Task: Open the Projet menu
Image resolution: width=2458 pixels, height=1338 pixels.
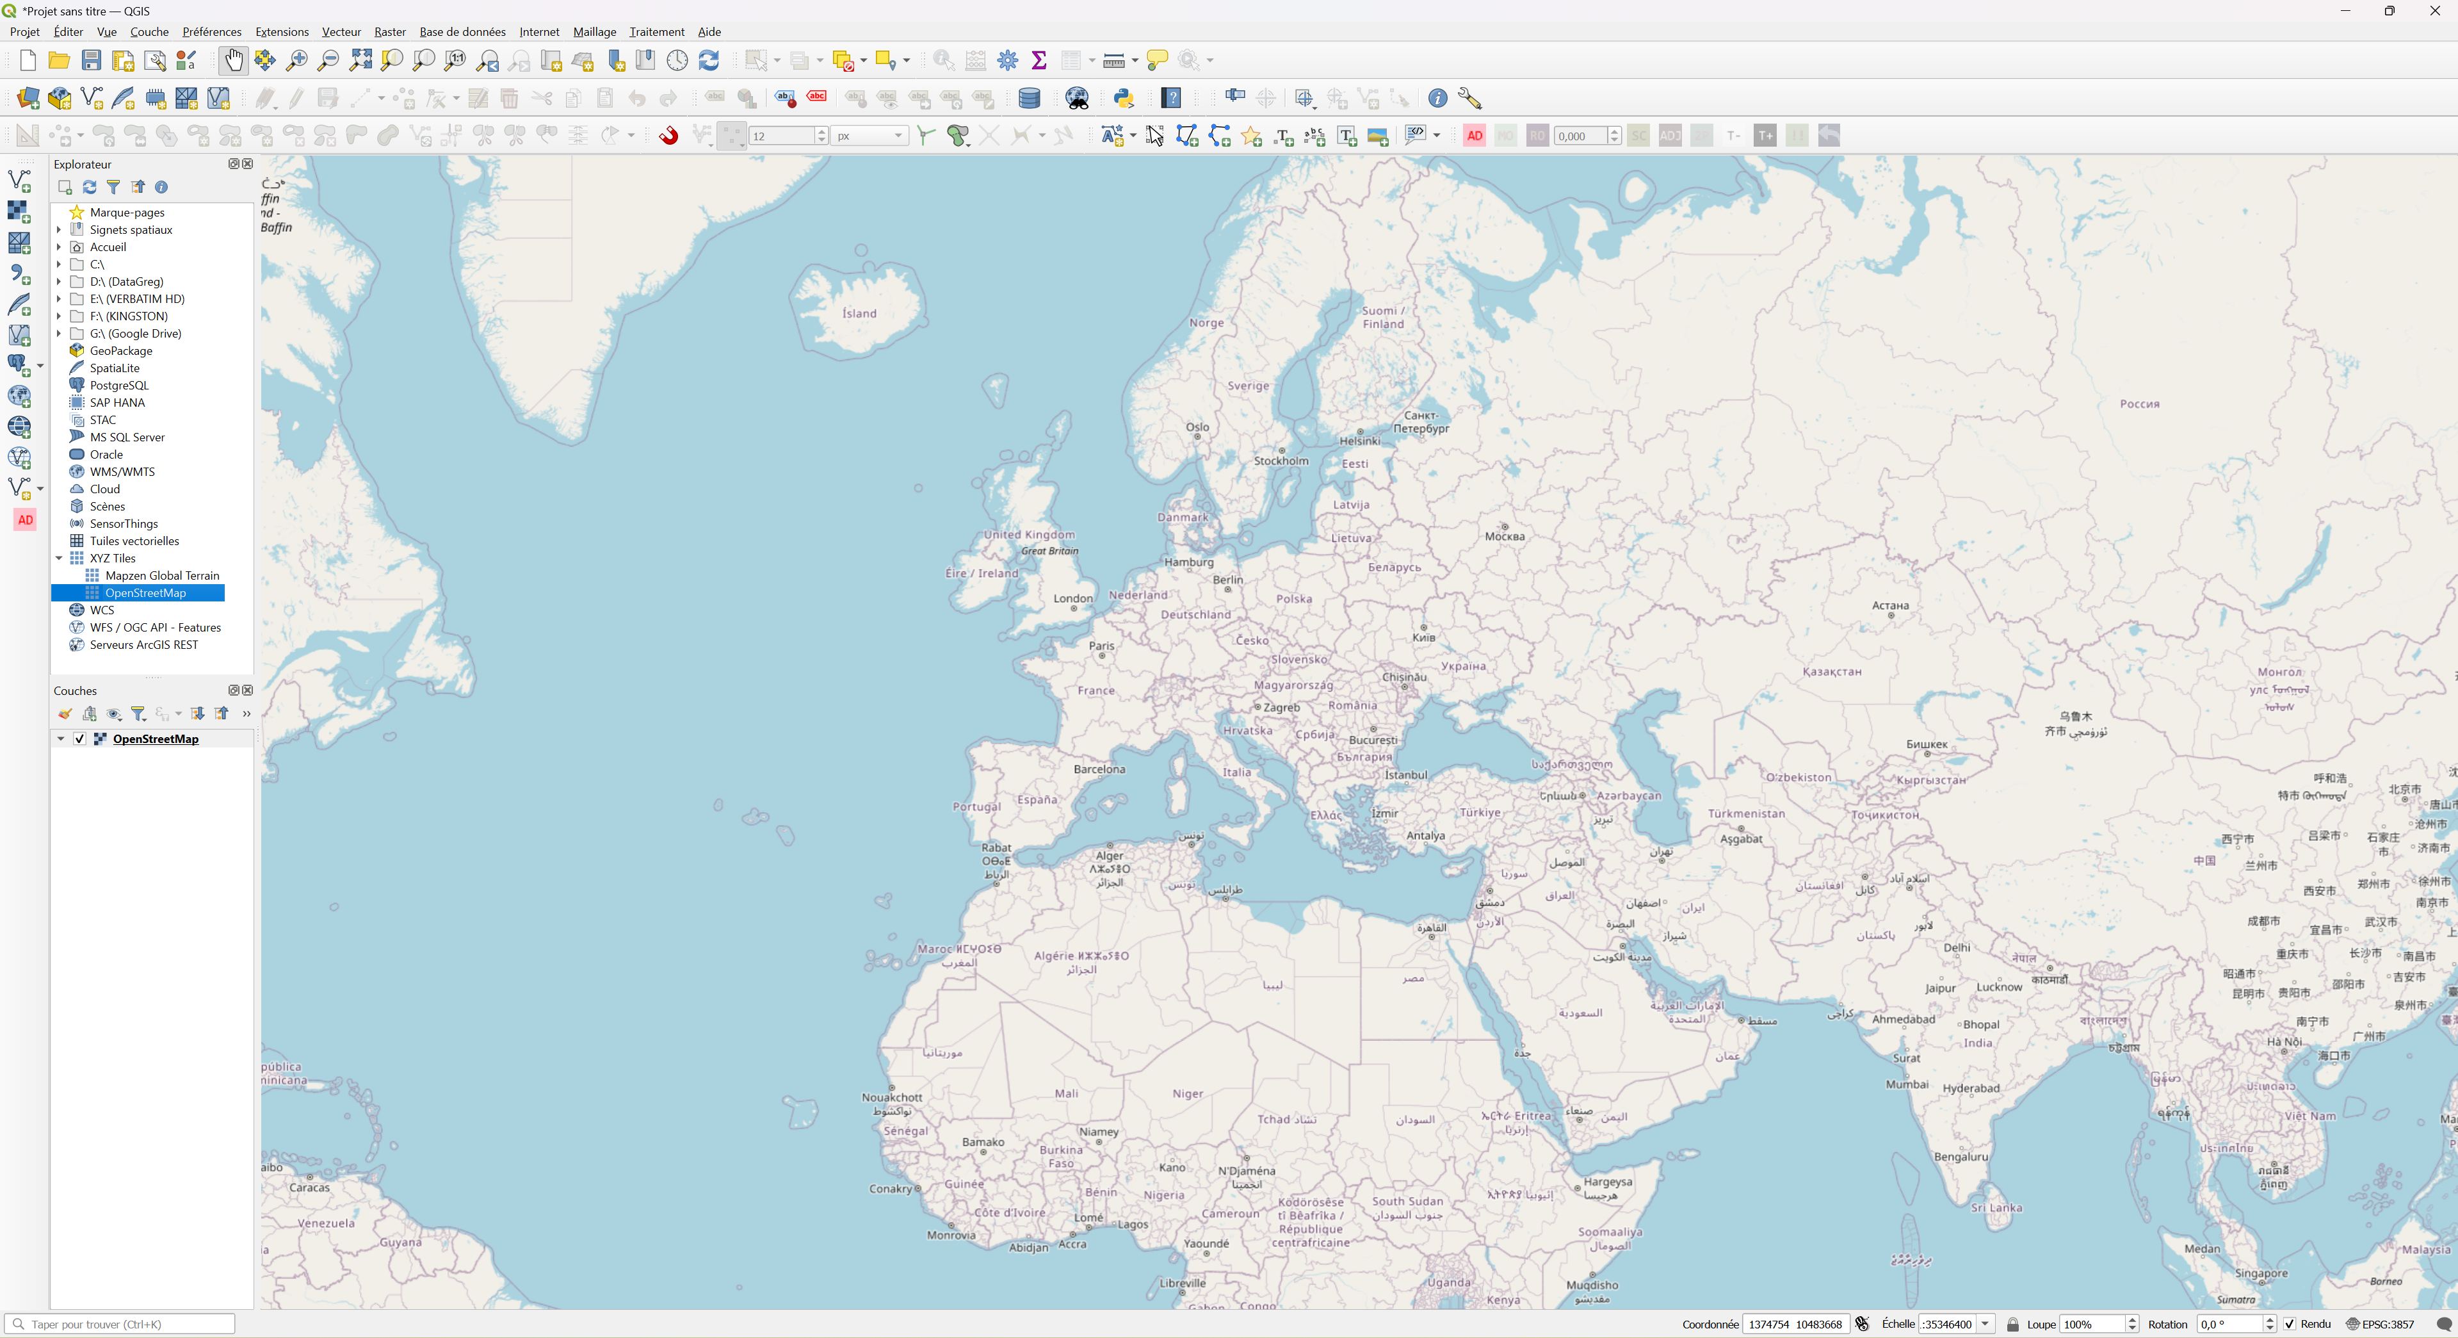Action: (25, 31)
